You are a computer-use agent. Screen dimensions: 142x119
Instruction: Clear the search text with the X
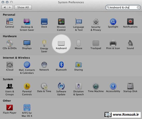coord(138,7)
